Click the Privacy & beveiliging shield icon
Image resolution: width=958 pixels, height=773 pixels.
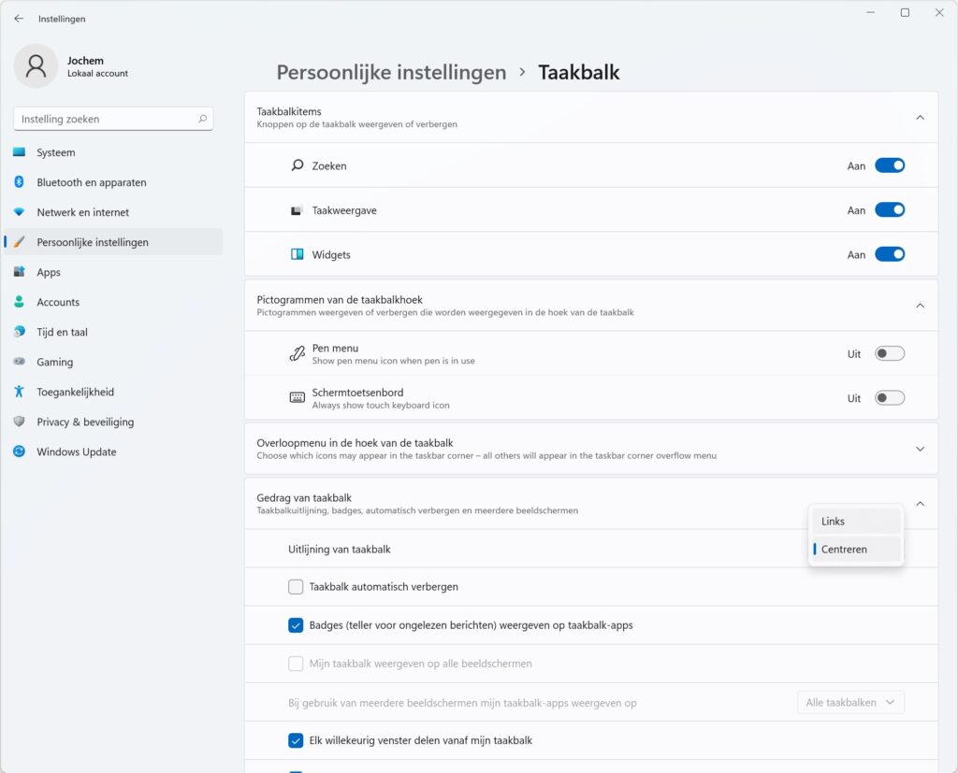(x=19, y=422)
